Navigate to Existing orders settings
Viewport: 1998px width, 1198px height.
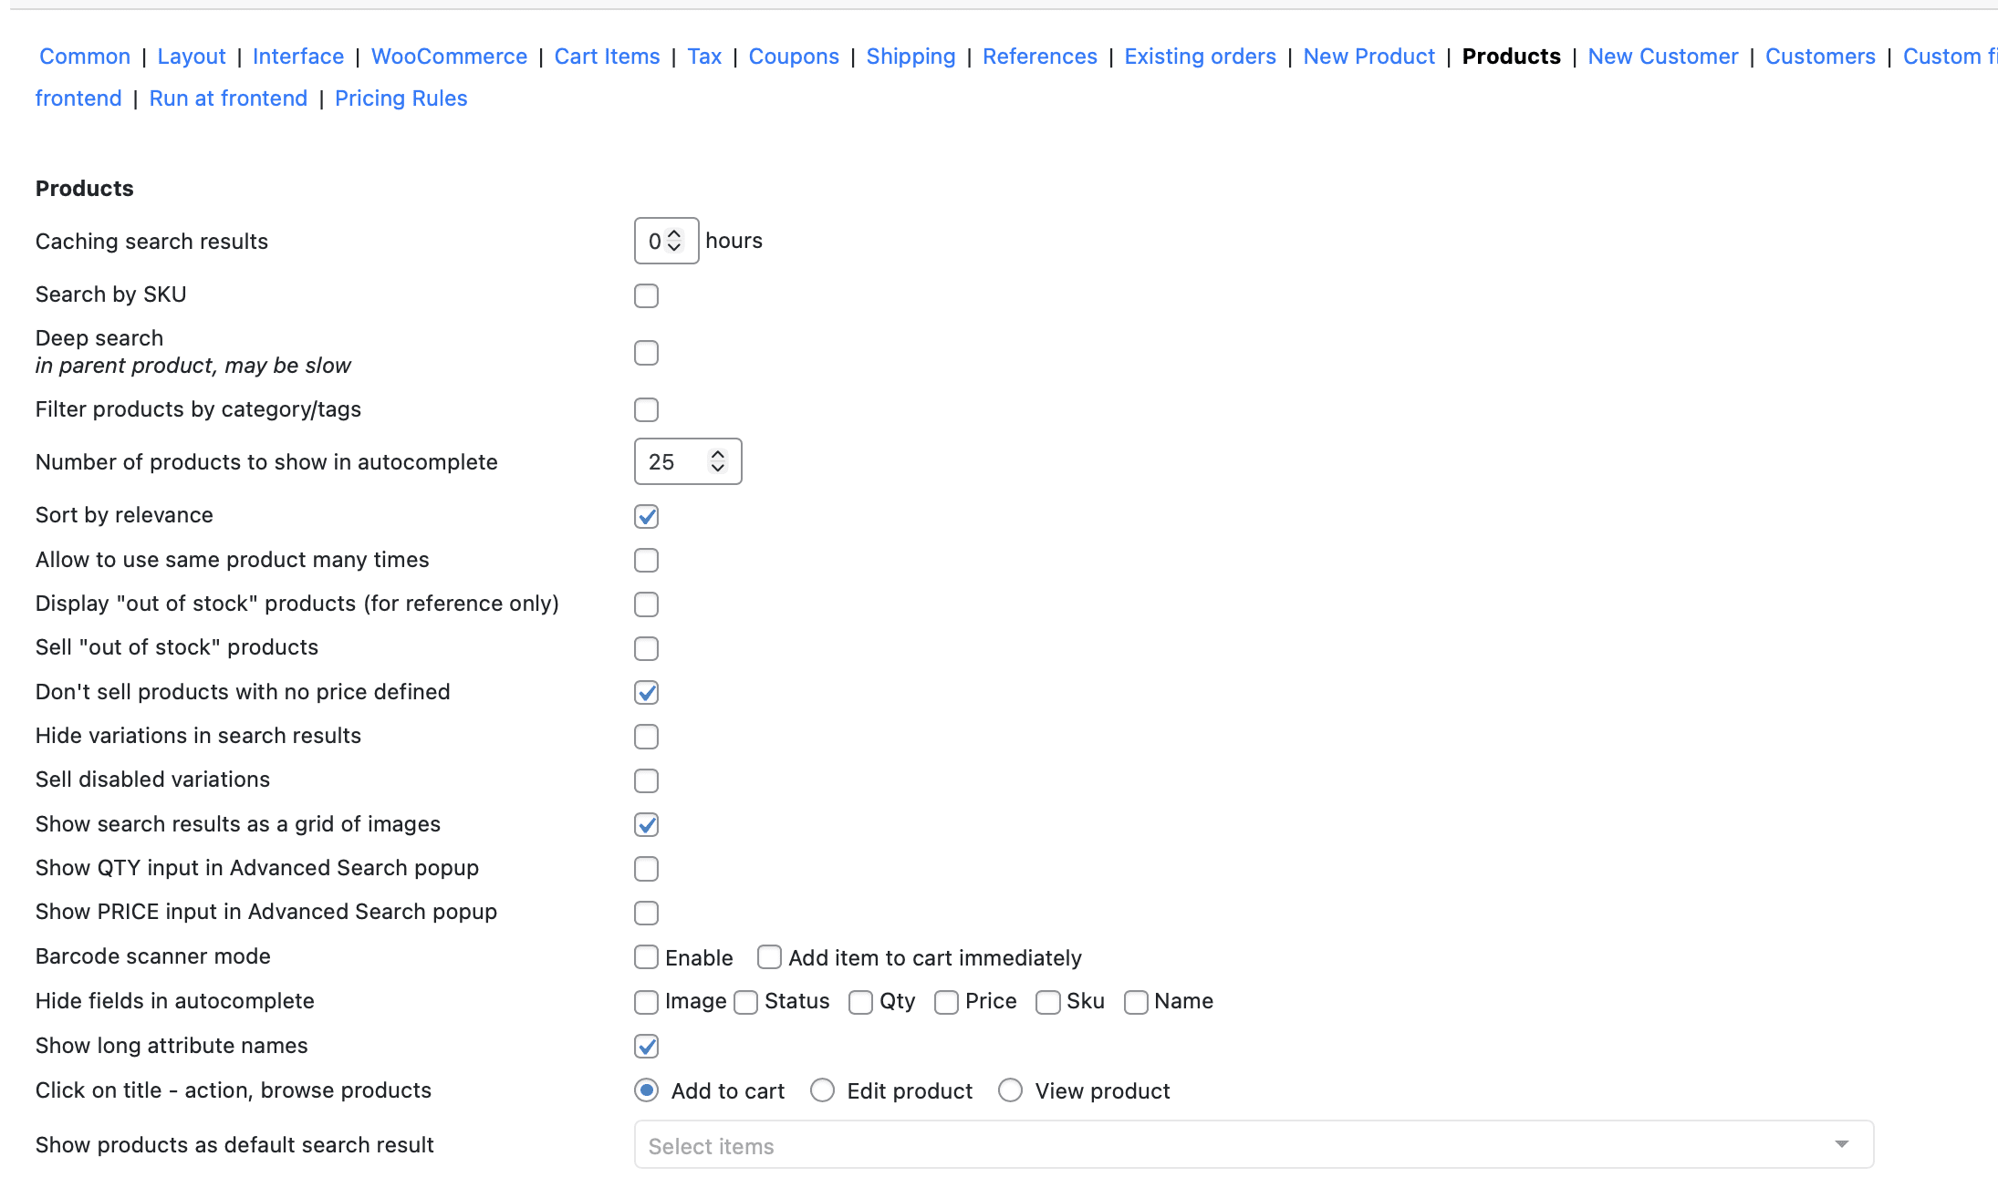[1199, 57]
